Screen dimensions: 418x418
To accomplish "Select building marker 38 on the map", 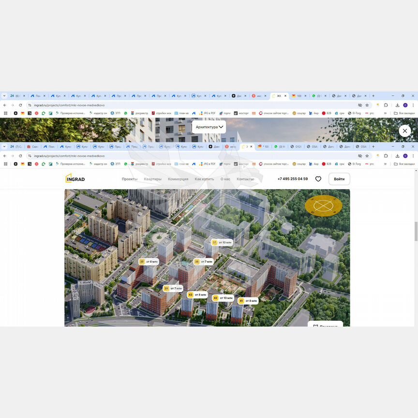I will pos(196,262).
